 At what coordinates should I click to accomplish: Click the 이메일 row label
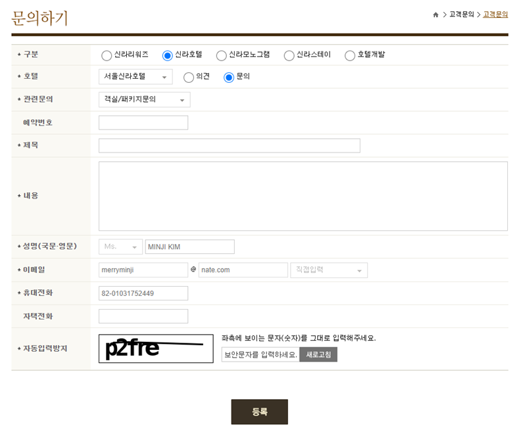click(34, 270)
